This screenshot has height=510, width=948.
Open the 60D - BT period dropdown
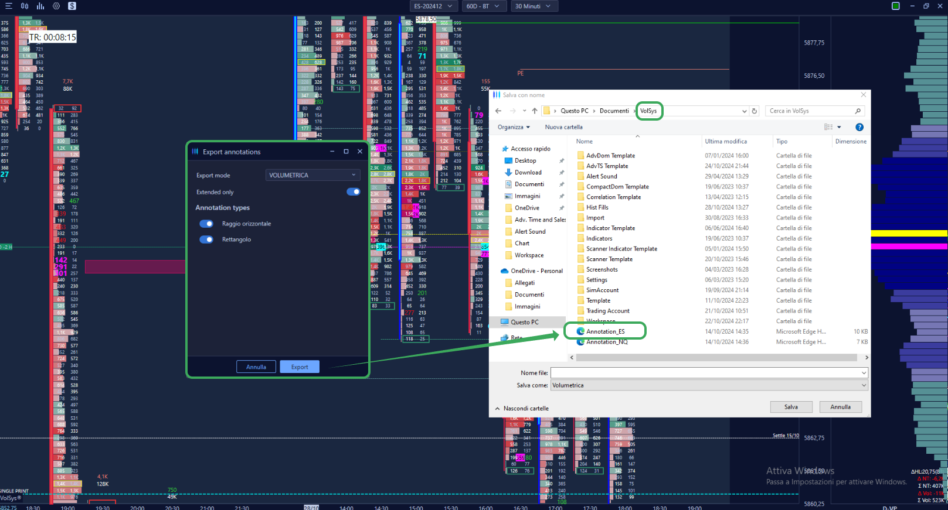click(483, 6)
